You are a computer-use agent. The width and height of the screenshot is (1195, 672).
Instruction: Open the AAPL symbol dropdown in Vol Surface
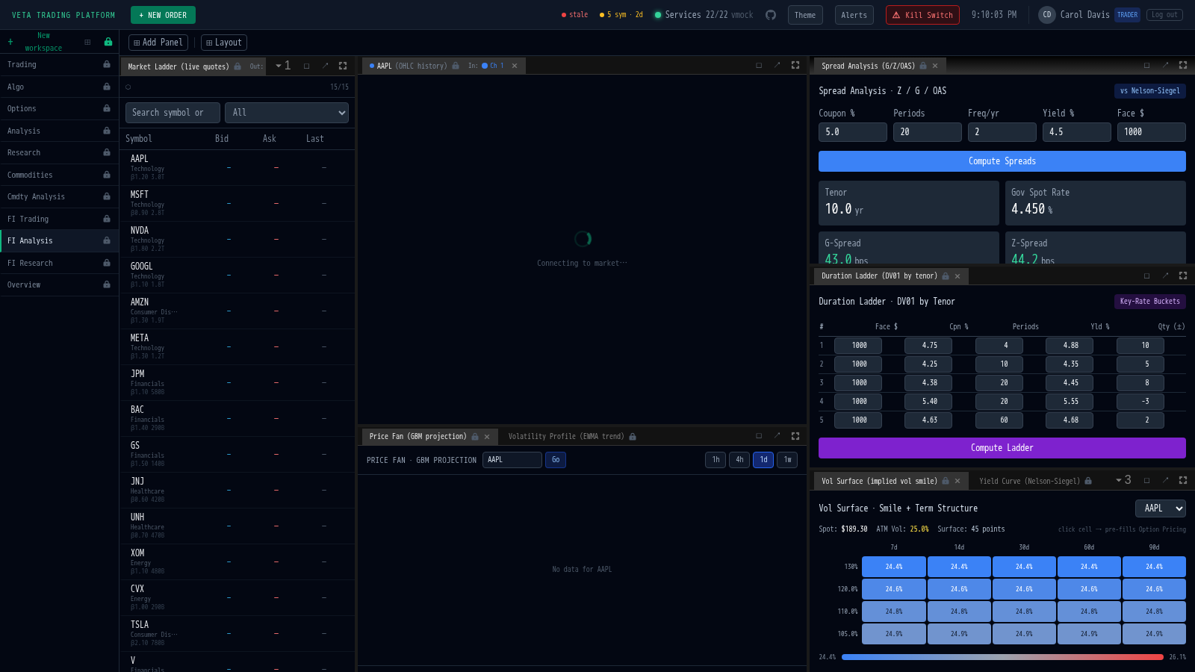pyautogui.click(x=1160, y=508)
